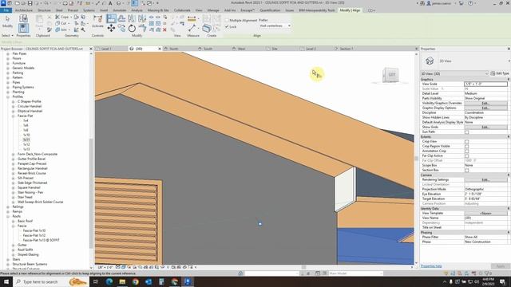The height and width of the screenshot is (287, 511).
Task: Open the Annotate ribbon tab
Action: (x=120, y=10)
